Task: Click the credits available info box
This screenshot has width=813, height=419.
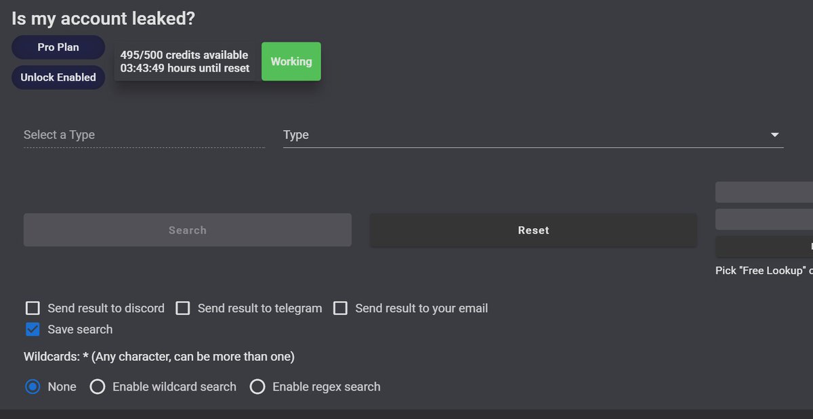Action: click(184, 61)
